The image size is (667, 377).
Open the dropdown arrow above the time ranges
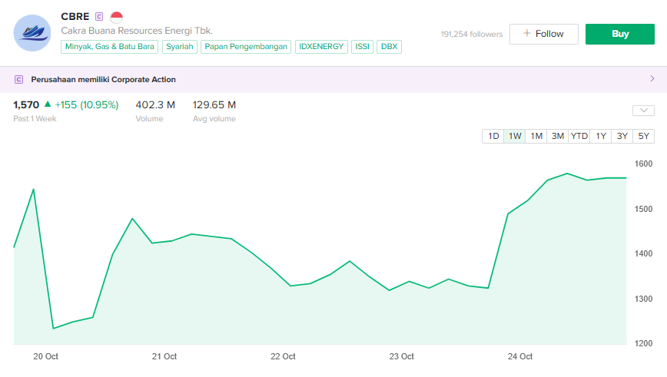(643, 111)
